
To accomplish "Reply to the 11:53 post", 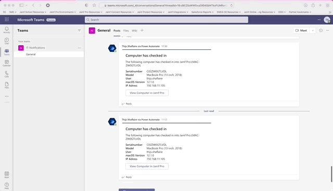I will (127, 177).
